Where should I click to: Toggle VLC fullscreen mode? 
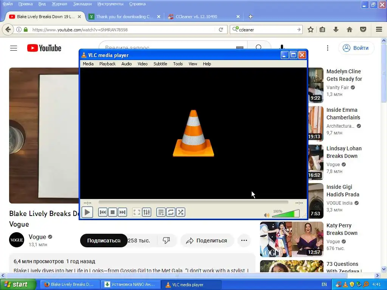tap(137, 212)
